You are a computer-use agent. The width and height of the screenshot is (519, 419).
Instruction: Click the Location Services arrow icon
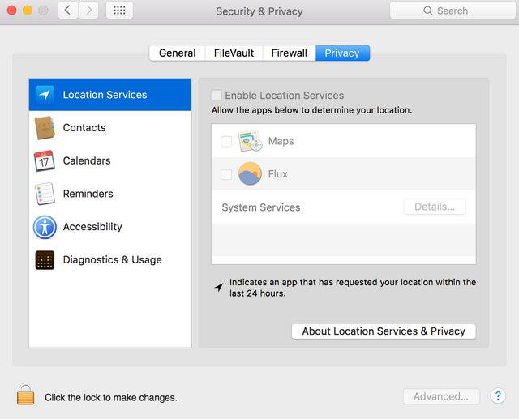coord(45,95)
